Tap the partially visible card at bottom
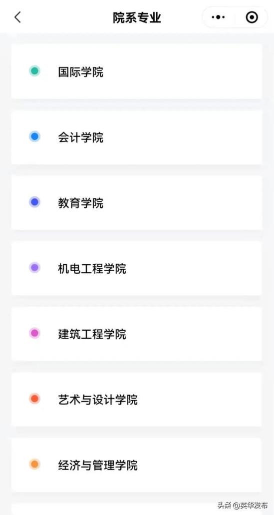The image size is (274, 515). (137, 509)
